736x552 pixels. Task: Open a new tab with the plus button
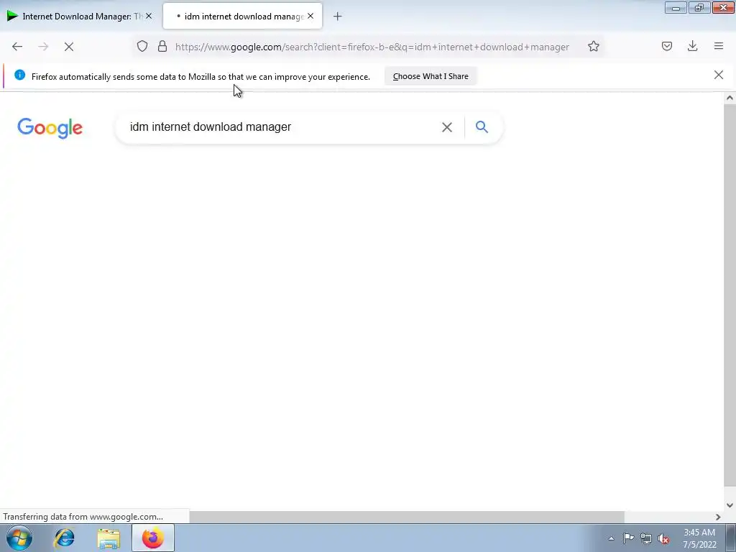coord(338,17)
